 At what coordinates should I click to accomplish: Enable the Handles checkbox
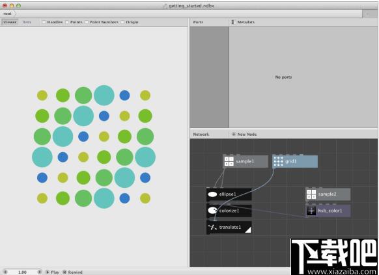coord(44,22)
